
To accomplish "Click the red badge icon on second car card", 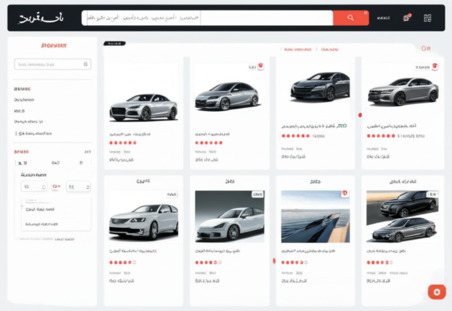I will coord(260,67).
